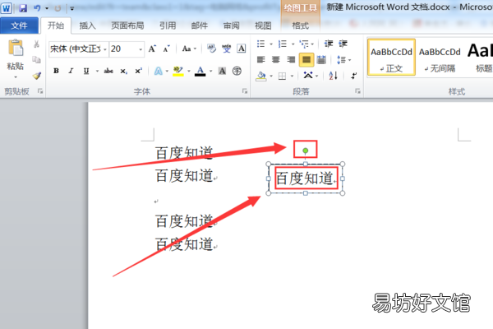Sort text with A-Z sort icon
This screenshot has width=493, height=329.
[333, 76]
